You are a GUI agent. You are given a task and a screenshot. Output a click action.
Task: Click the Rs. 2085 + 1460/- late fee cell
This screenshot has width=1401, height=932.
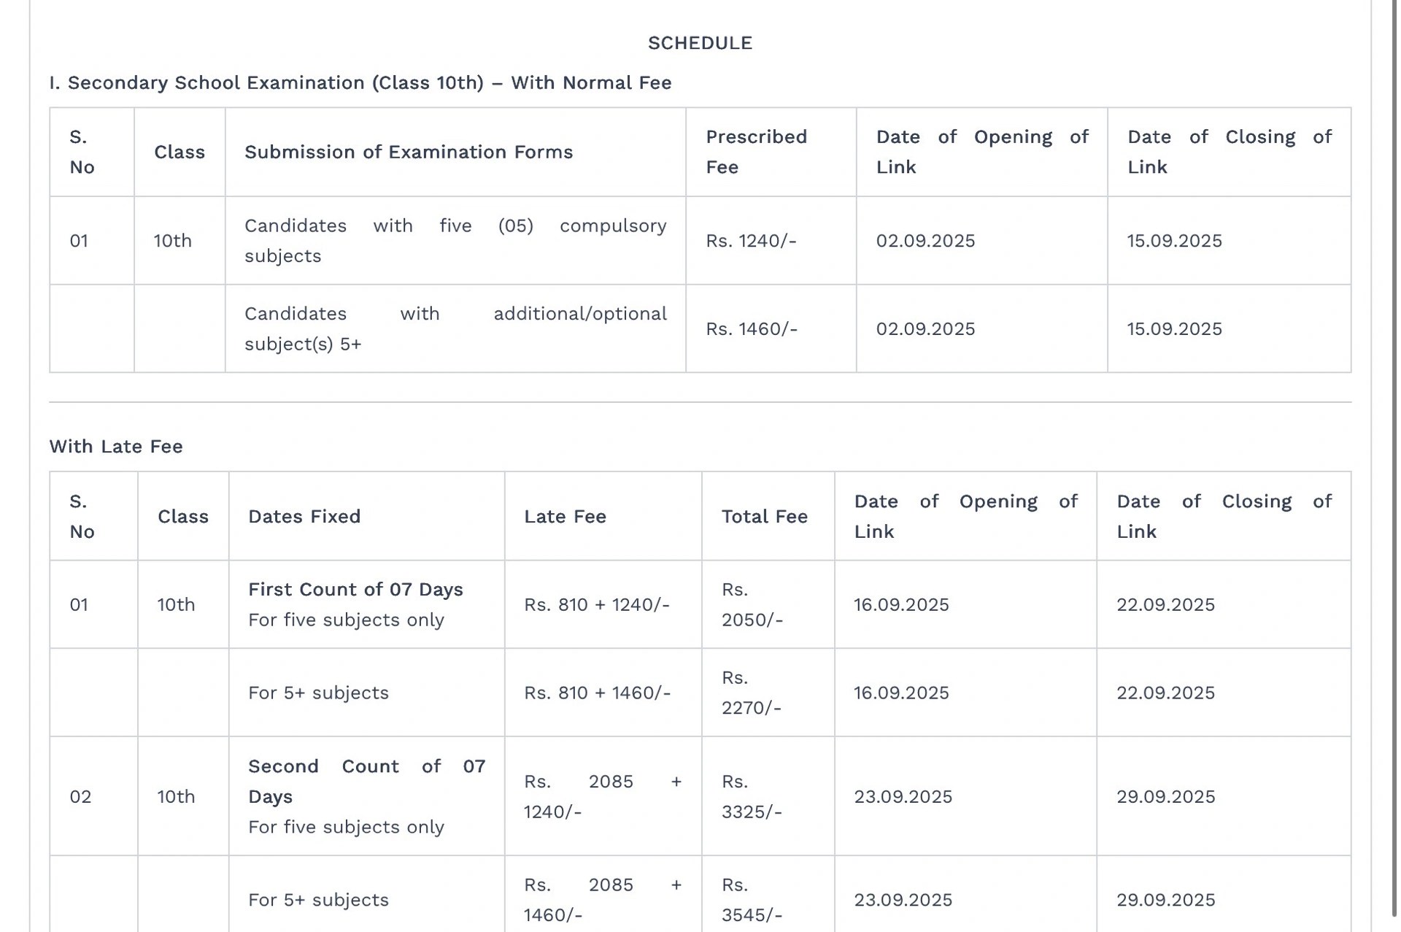pos(602,900)
